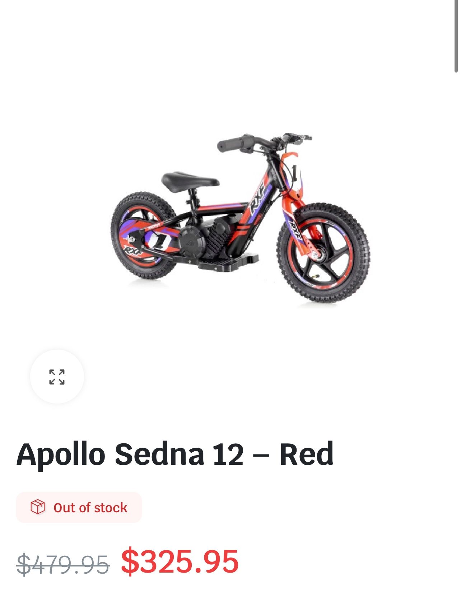The width and height of the screenshot is (461, 597).
Task: Select the Apollo Sedna 12 – Red title
Action: [175, 454]
